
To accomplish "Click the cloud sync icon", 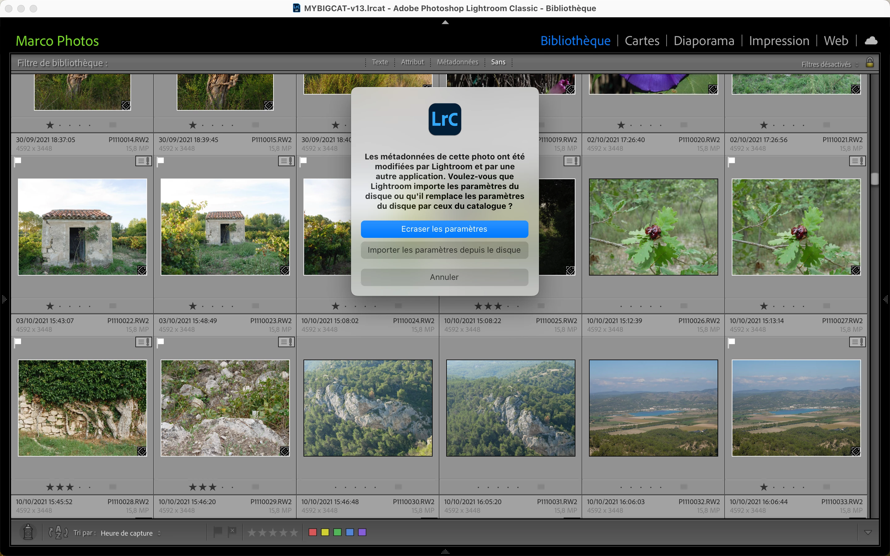I will (871, 41).
